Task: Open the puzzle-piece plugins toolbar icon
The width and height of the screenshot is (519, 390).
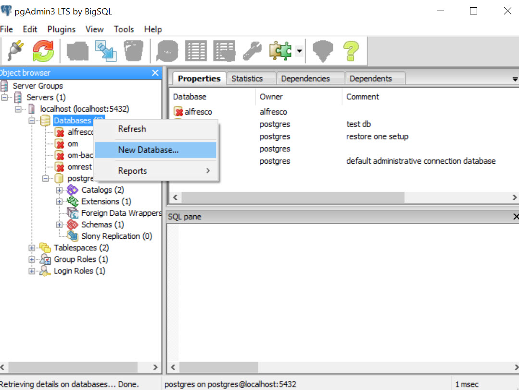Action: tap(281, 50)
